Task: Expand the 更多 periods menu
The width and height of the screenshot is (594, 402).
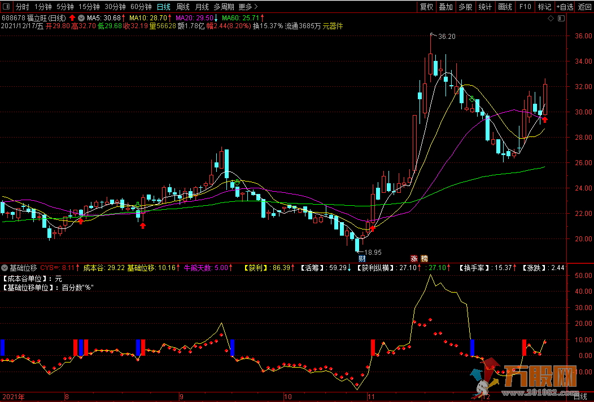Action: coord(248,7)
